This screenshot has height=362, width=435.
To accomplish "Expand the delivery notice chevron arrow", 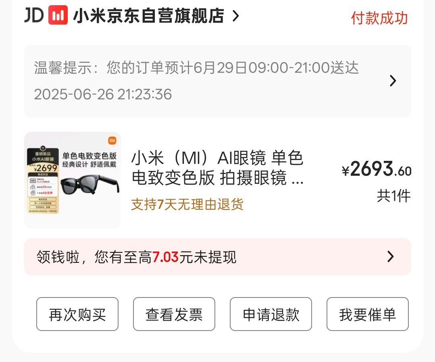I will 393,81.
